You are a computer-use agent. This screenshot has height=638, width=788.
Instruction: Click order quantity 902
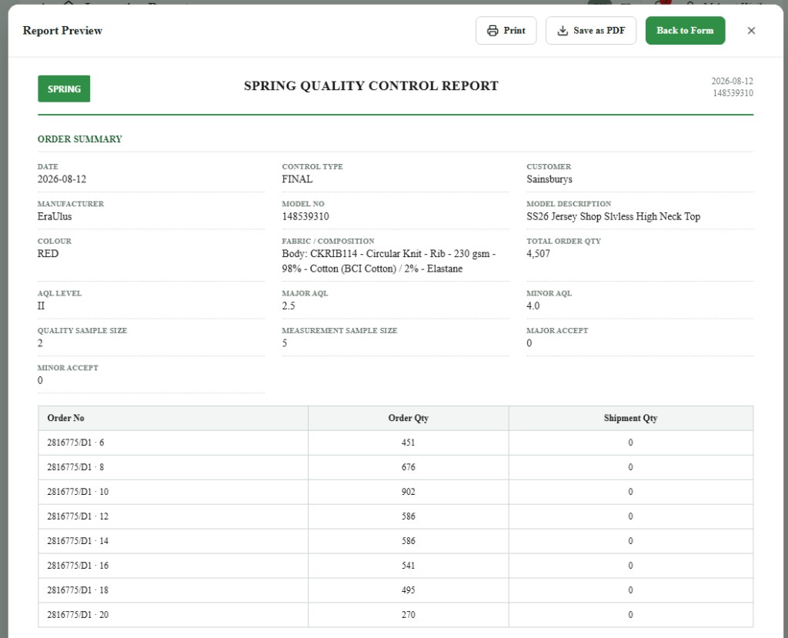(408, 493)
